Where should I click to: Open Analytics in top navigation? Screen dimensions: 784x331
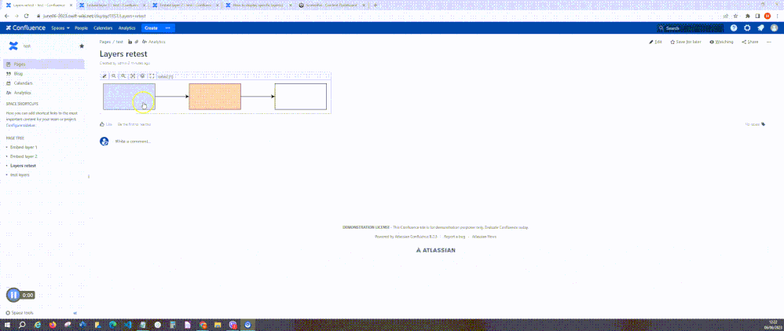127,28
